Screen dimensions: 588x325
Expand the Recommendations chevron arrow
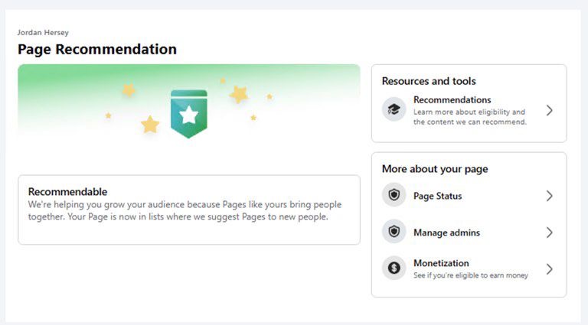[x=549, y=110]
